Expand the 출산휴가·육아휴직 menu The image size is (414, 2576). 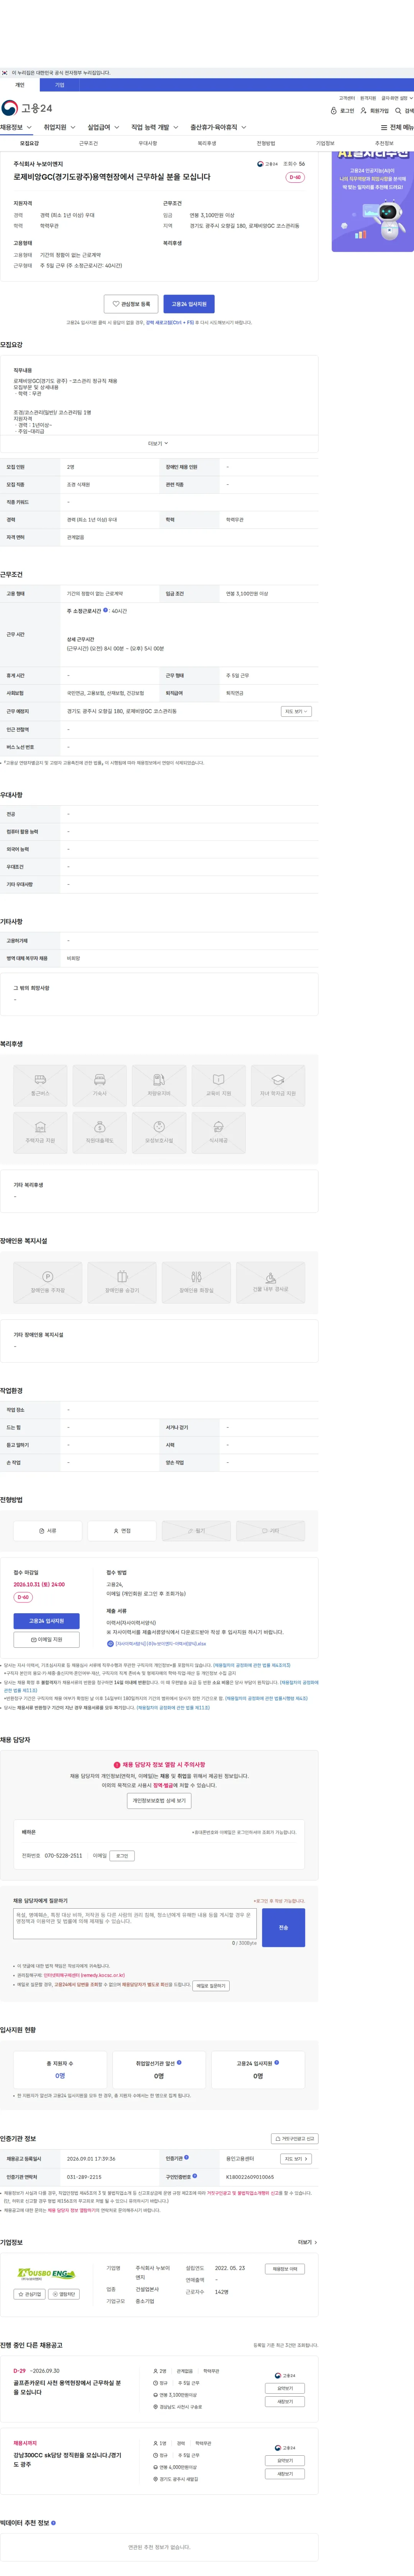218,128
